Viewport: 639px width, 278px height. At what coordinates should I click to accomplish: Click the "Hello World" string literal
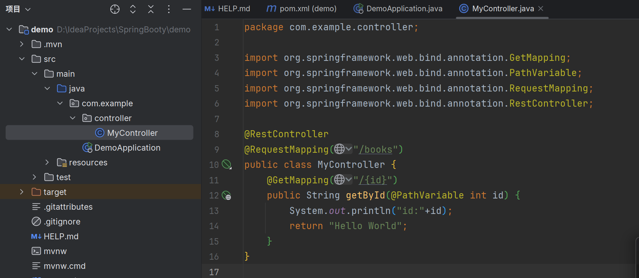click(365, 226)
